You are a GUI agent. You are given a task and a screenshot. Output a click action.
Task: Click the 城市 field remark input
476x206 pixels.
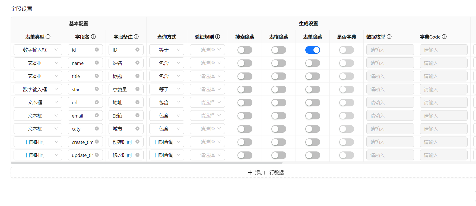123,129
